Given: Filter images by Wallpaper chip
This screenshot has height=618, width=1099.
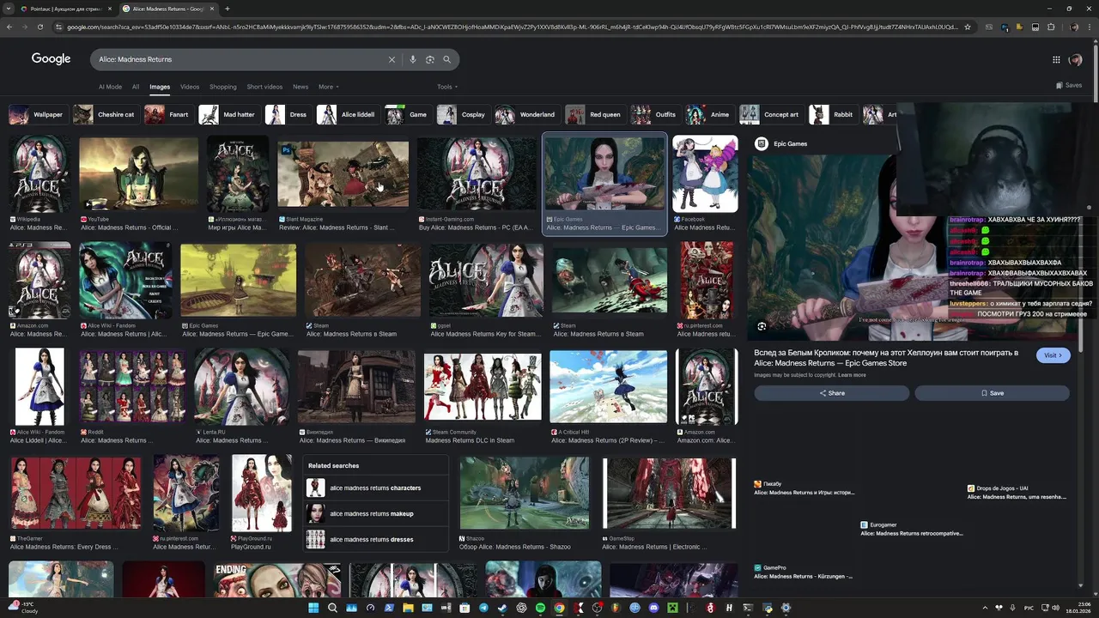Looking at the screenshot, I should pyautogui.click(x=37, y=114).
